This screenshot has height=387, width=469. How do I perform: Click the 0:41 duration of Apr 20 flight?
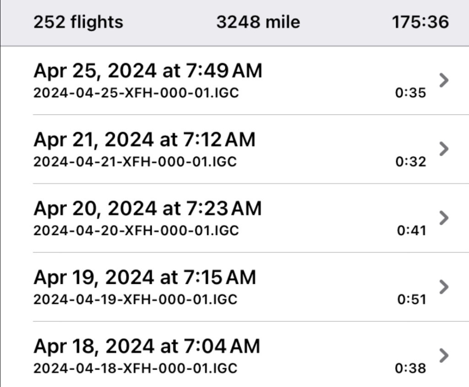coord(411,231)
